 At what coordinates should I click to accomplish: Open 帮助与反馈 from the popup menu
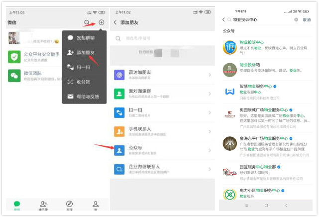[x=84, y=97]
